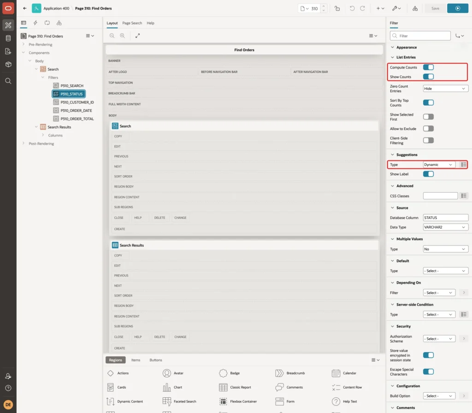The image size is (472, 413).
Task: Select the Chart region in the gallery
Action: (x=172, y=387)
